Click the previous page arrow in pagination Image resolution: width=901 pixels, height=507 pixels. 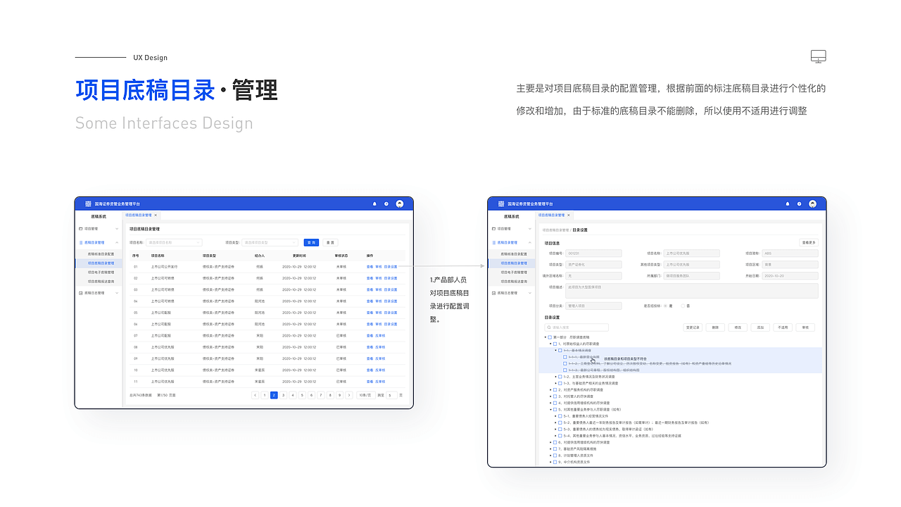point(255,395)
